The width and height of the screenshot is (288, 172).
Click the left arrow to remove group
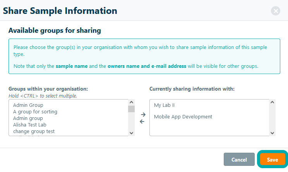coord(142,121)
